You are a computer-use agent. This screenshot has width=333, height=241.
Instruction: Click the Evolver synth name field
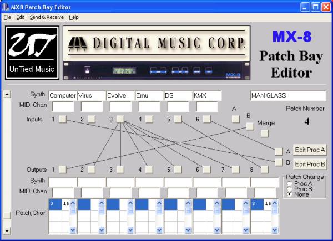click(120, 96)
